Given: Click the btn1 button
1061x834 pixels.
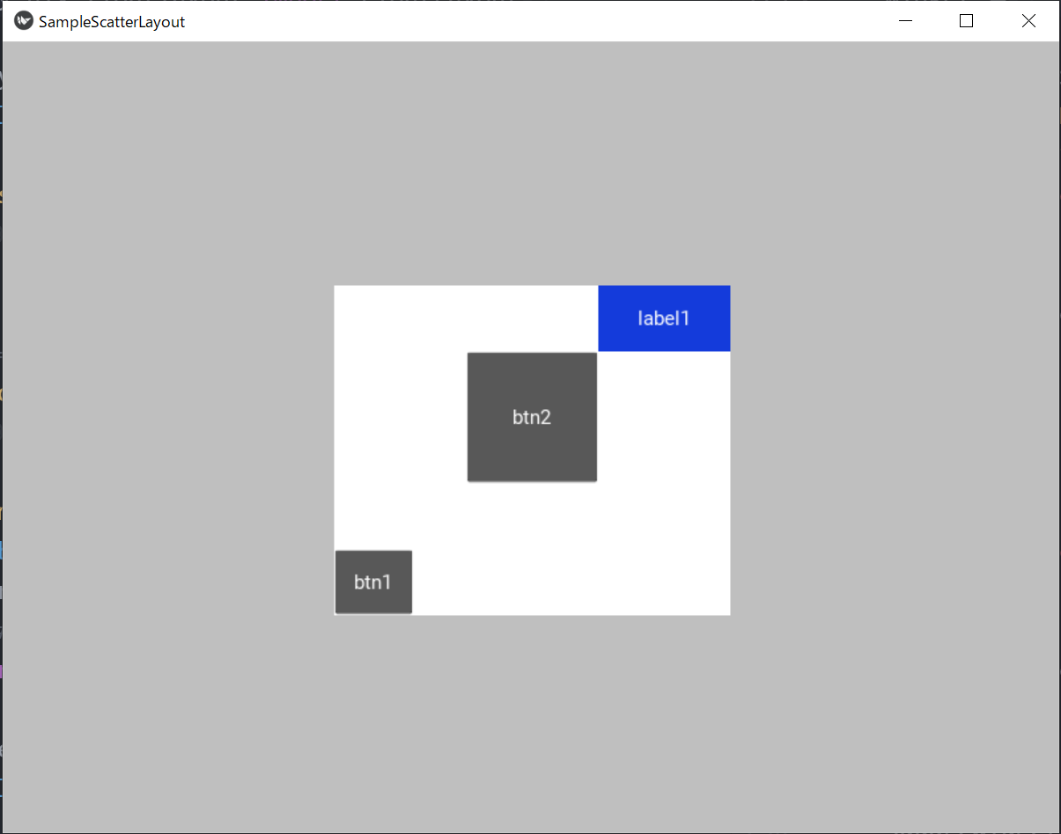Looking at the screenshot, I should tap(373, 582).
